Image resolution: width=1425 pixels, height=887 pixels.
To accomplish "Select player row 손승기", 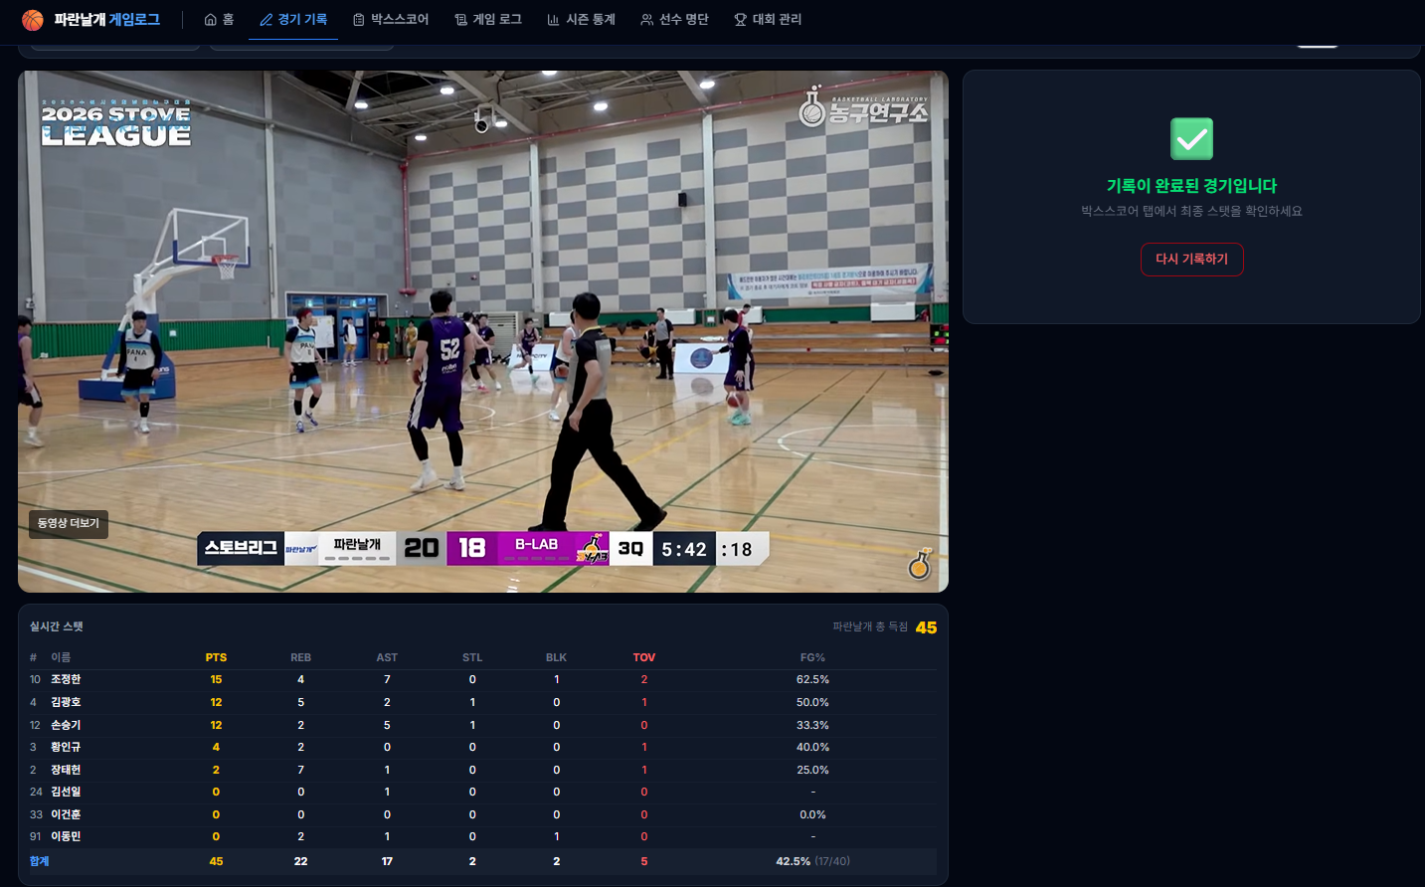I will [x=66, y=725].
